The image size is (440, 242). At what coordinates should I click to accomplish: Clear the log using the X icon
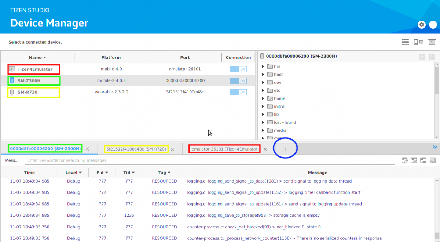pyautogui.click(x=414, y=160)
